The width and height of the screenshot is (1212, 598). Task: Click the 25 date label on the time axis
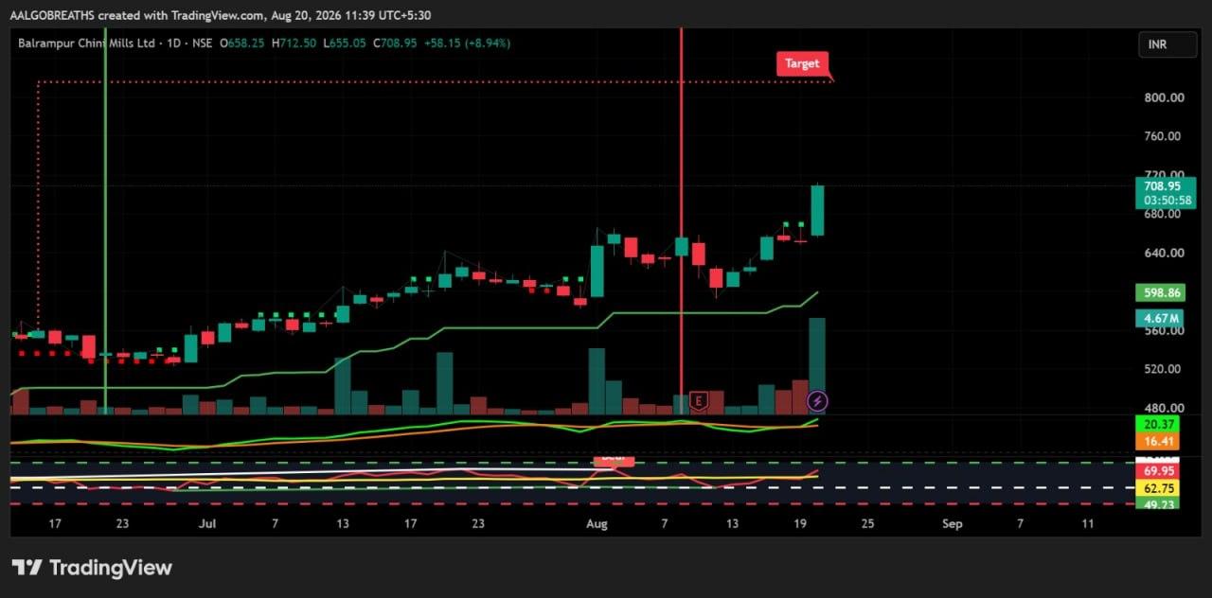(866, 523)
